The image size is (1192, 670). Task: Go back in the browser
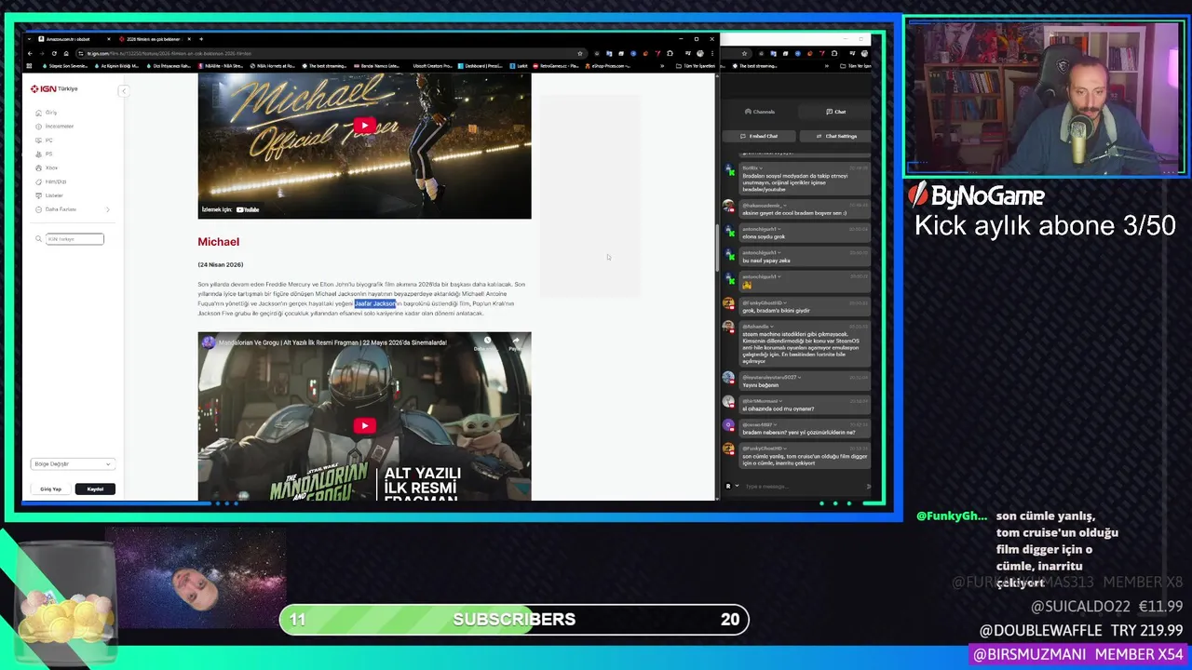31,53
